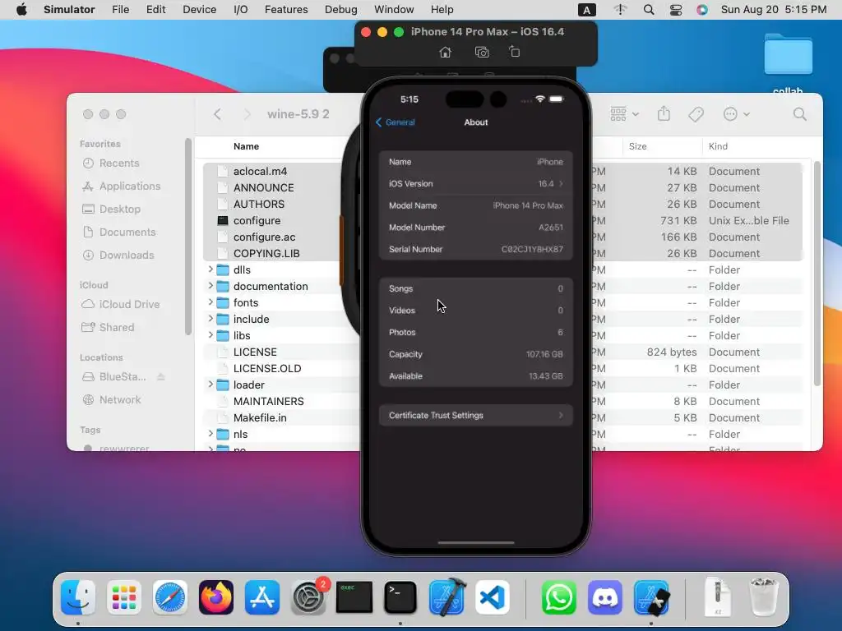Open Finder view grouping dropdown
Image resolution: width=842 pixels, height=631 pixels.
624,113
